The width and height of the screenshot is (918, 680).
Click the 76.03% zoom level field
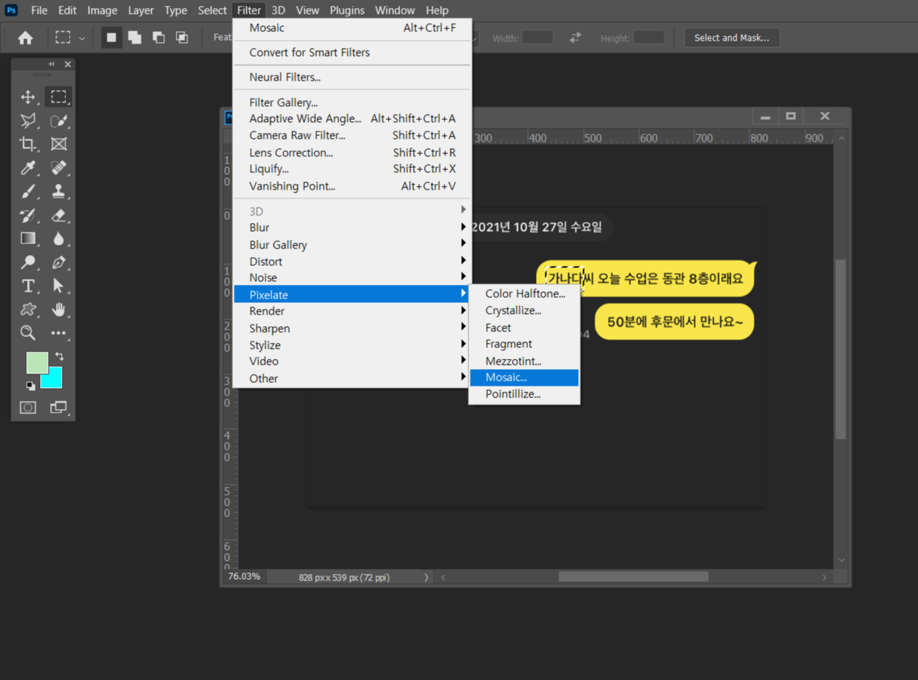[x=244, y=577]
